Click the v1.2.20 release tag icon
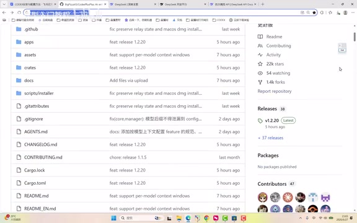The image size is (357, 223). tap(260, 121)
